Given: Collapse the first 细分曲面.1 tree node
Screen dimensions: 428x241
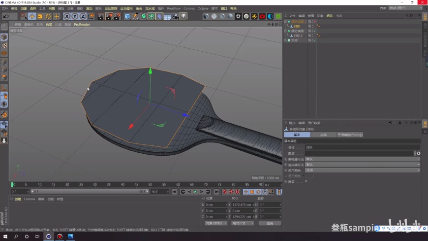Looking at the screenshot, I should [x=285, y=21].
